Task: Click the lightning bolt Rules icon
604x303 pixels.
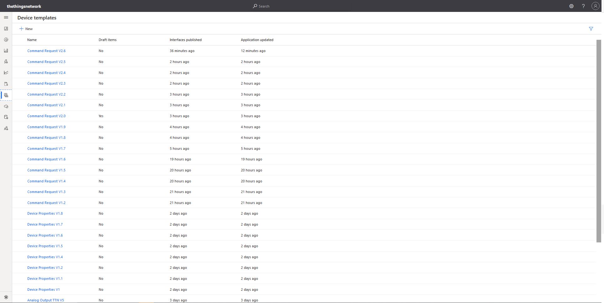Action: 6,62
